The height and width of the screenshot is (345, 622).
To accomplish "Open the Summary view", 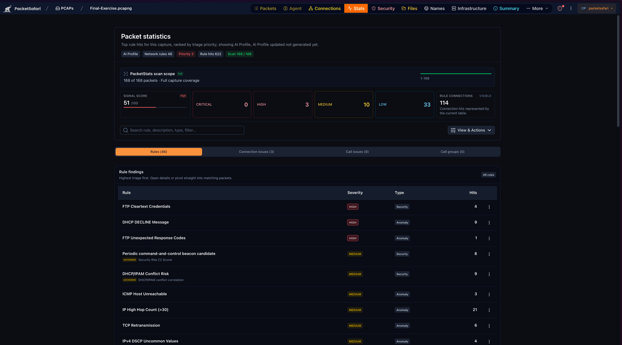I will pos(506,8).
